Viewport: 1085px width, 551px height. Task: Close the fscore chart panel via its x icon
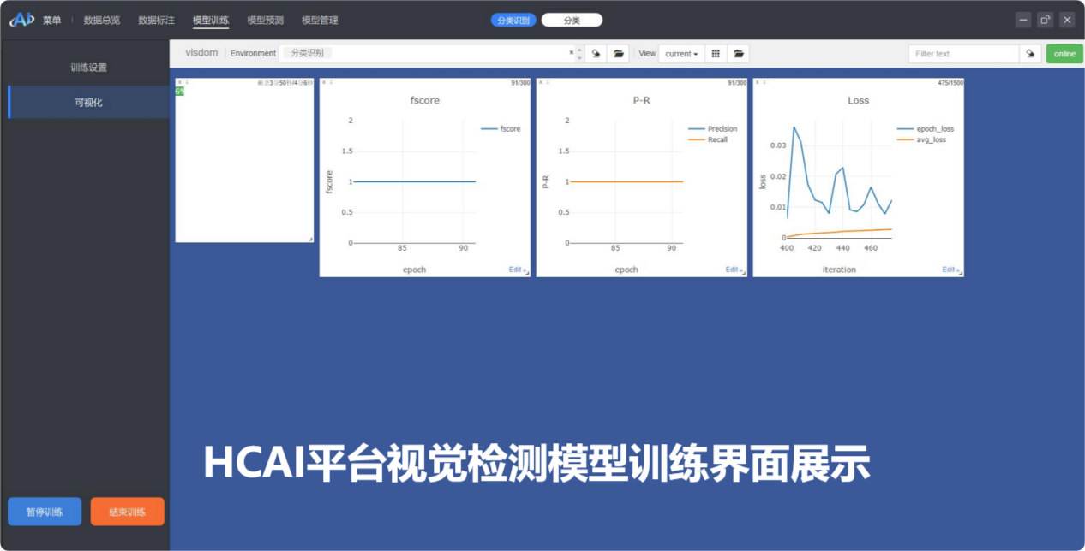323,83
